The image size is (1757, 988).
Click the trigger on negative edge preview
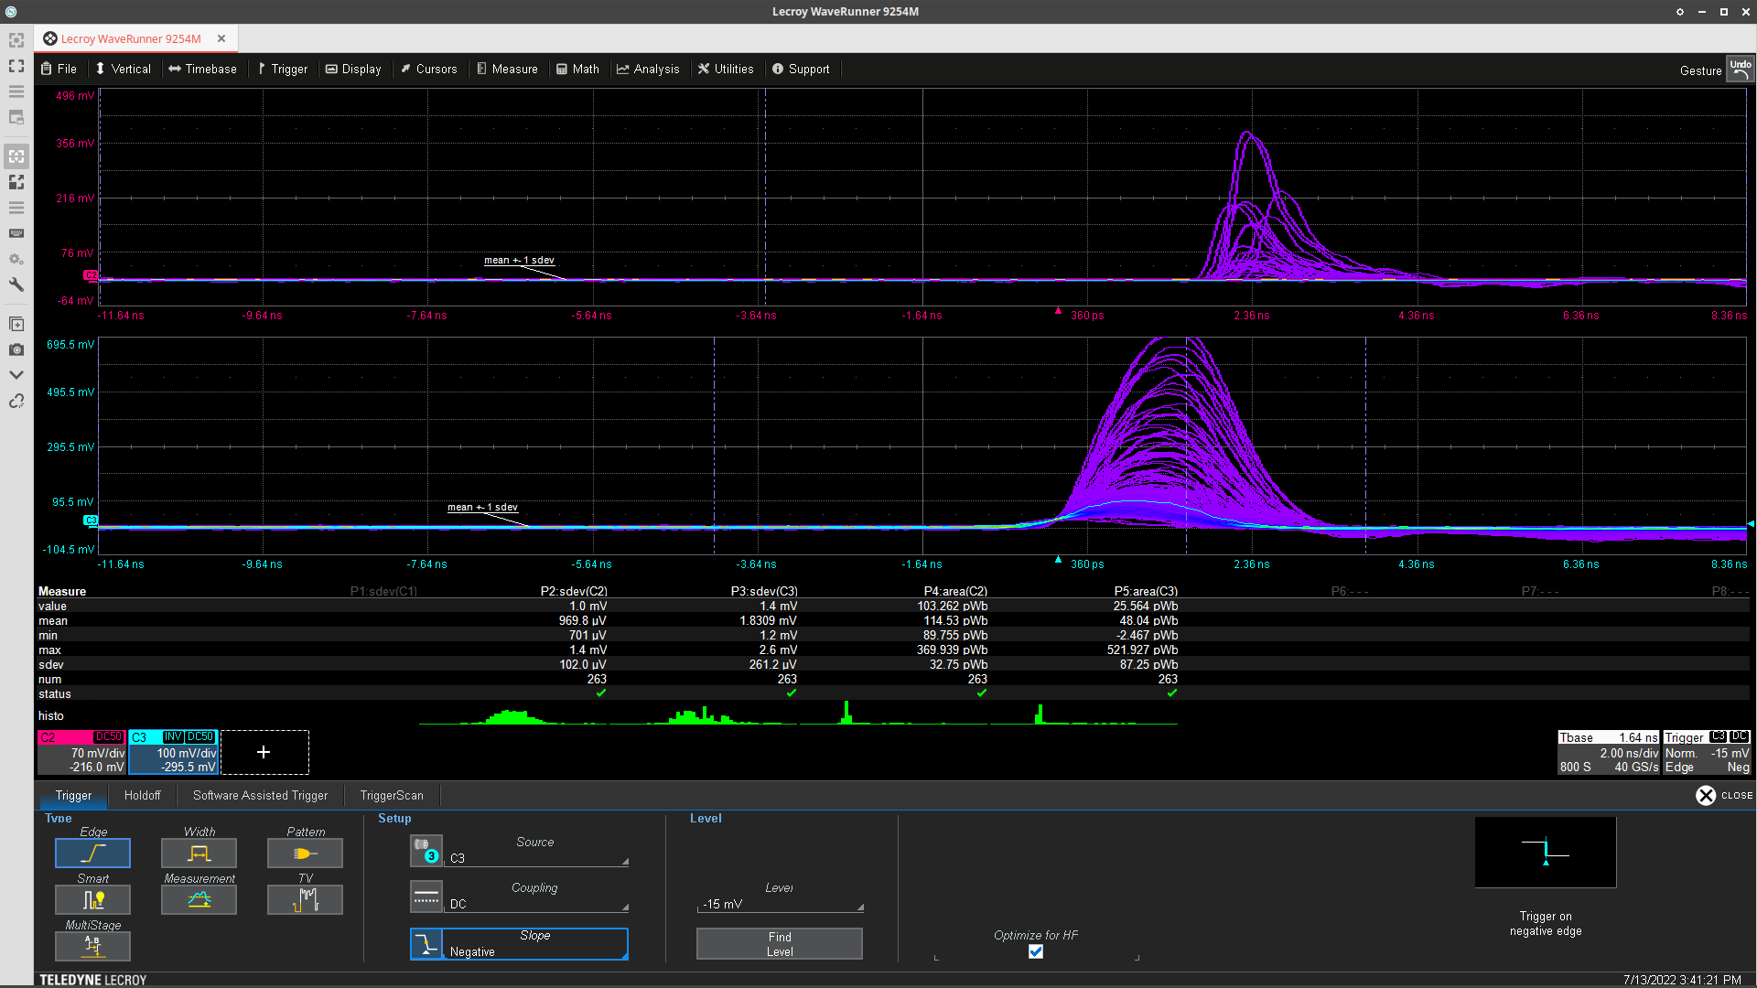coord(1546,852)
